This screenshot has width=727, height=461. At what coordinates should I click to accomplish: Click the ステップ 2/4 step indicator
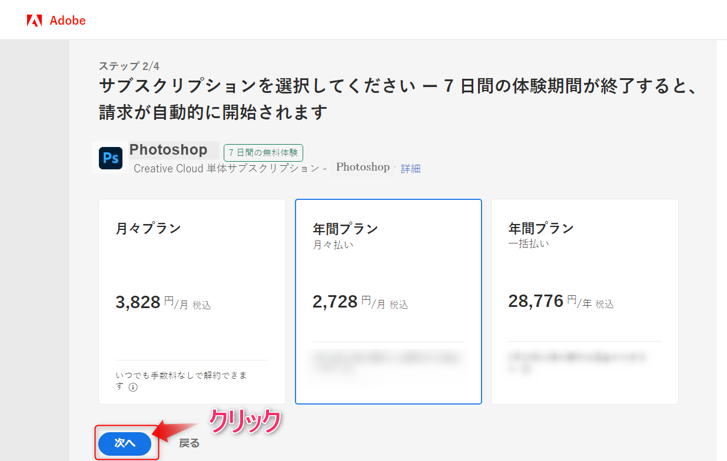(x=129, y=66)
